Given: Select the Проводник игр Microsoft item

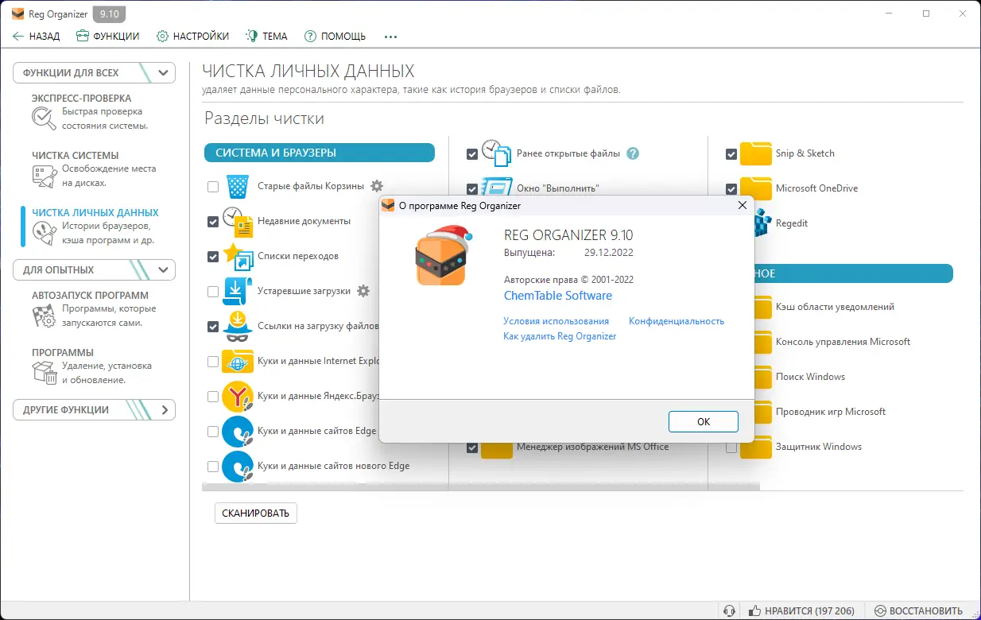Looking at the screenshot, I should (830, 412).
